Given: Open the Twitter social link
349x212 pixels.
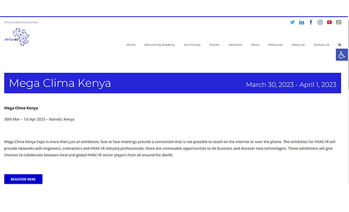Looking at the screenshot, I should click(292, 22).
